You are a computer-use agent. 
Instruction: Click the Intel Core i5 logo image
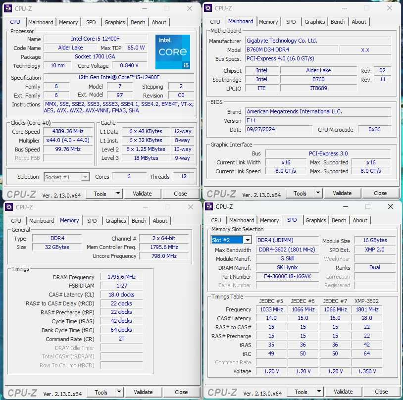pos(173,52)
